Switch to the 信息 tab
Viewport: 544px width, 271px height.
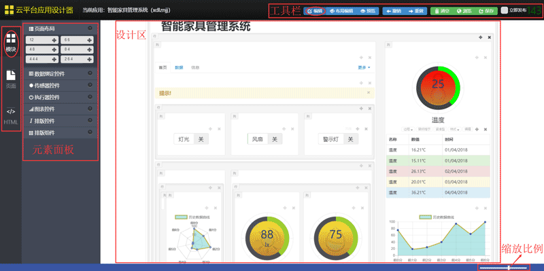195,67
